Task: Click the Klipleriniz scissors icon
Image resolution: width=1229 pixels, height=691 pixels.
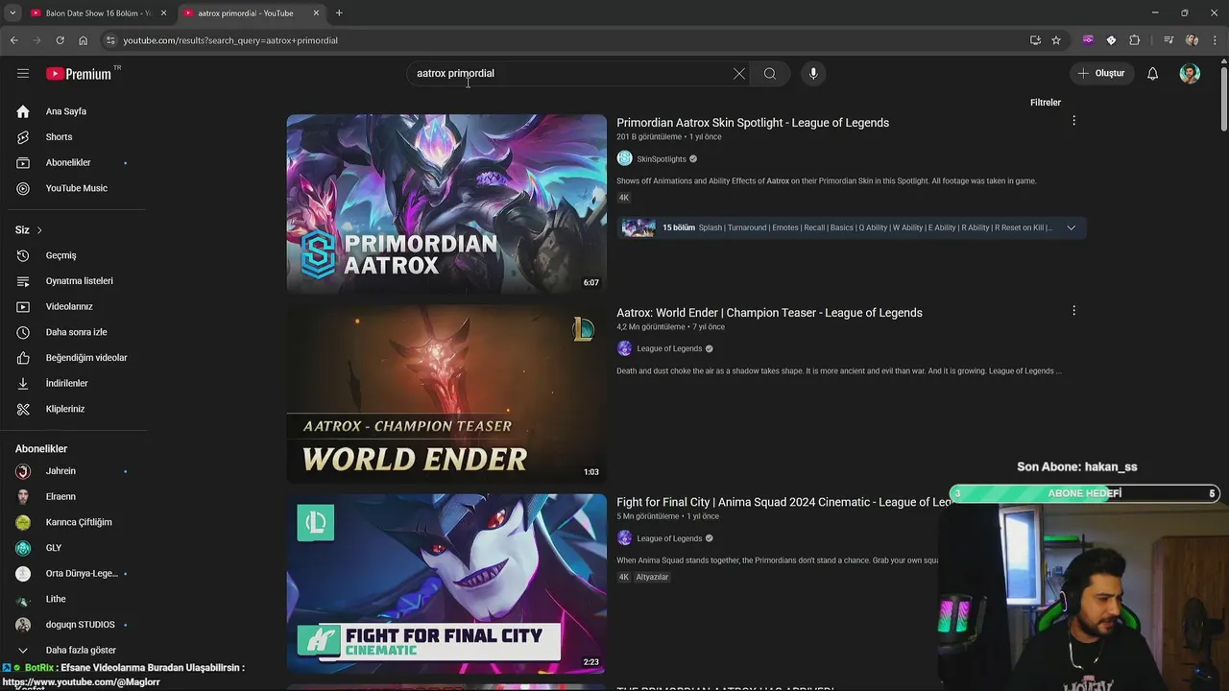Action: [x=23, y=409]
